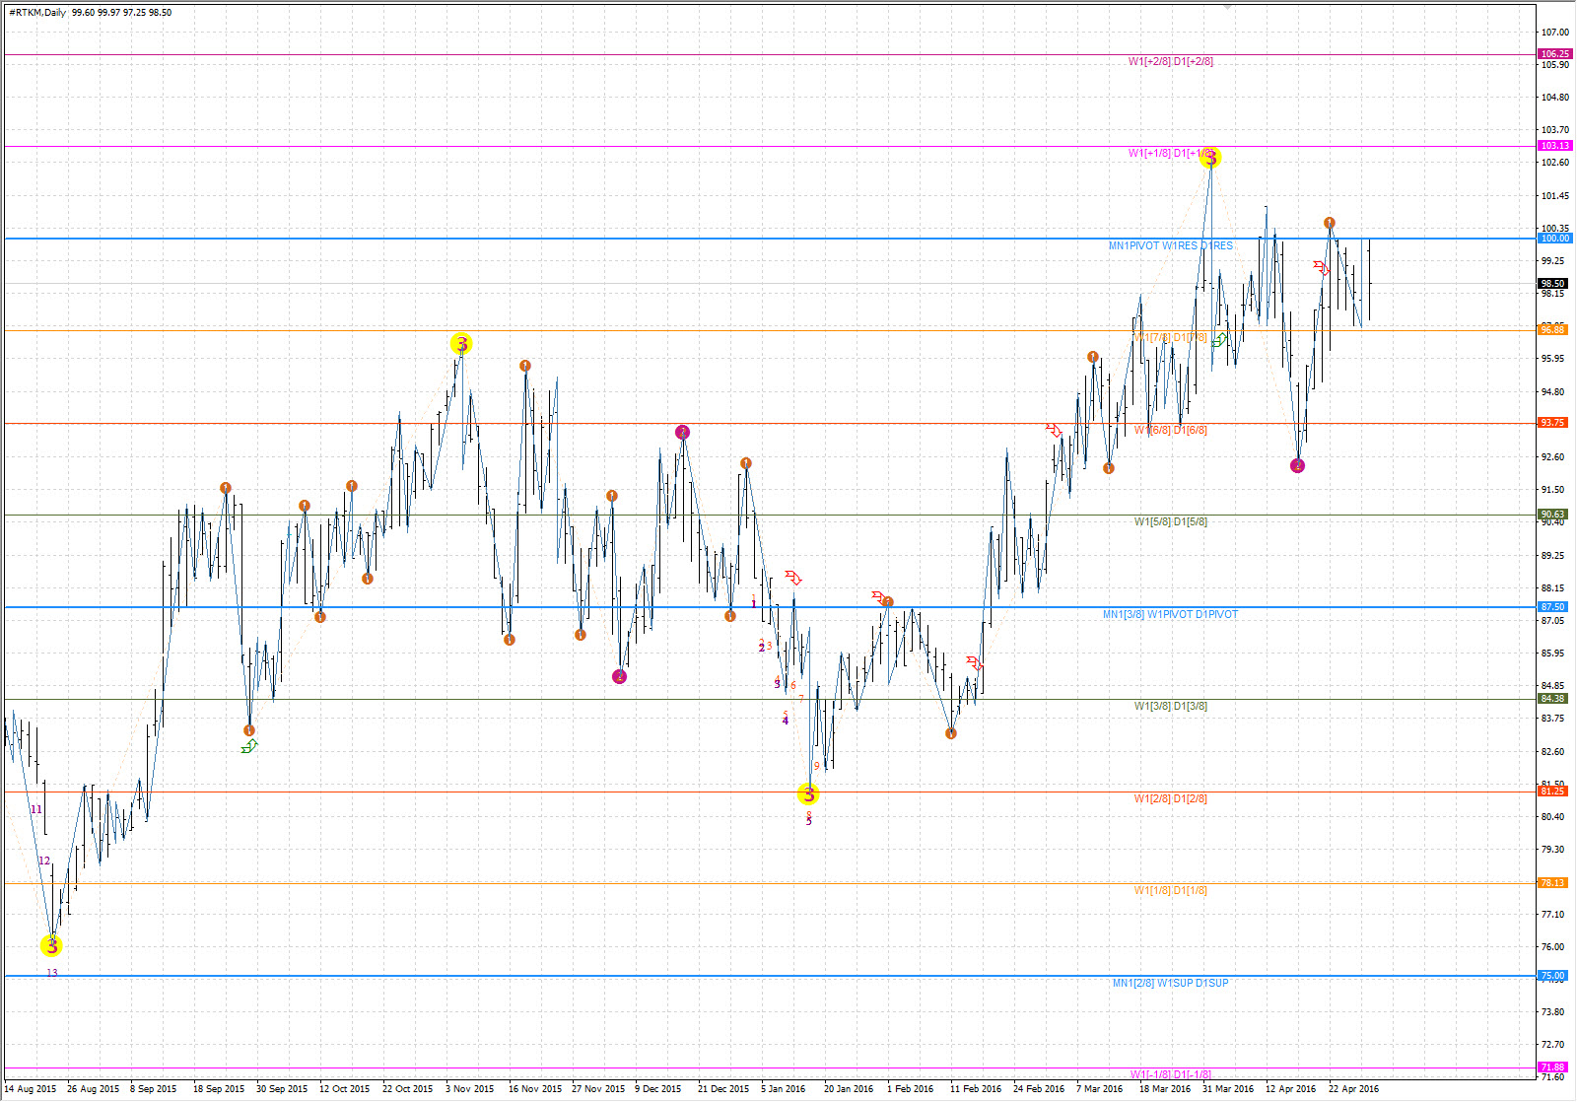Select the MN1[3/8] W1PIVOT D1PIVOT label
This screenshot has width=1577, height=1102.
[1170, 615]
